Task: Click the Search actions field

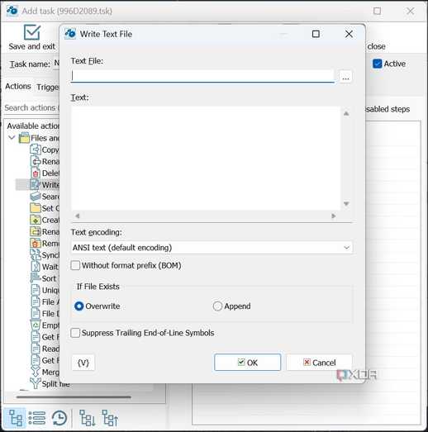Action: [31, 107]
